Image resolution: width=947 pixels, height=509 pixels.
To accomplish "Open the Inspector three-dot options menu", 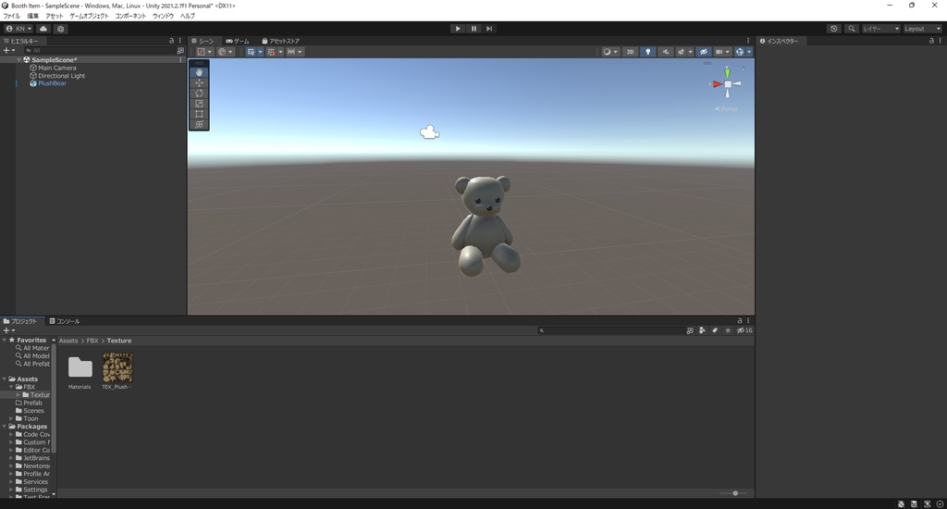I will [940, 41].
